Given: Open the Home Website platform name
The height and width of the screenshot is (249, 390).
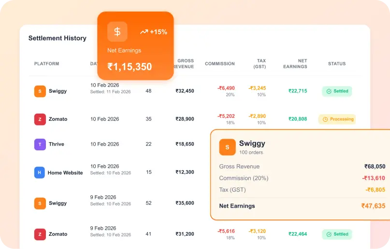Looking at the screenshot, I should tap(65, 173).
